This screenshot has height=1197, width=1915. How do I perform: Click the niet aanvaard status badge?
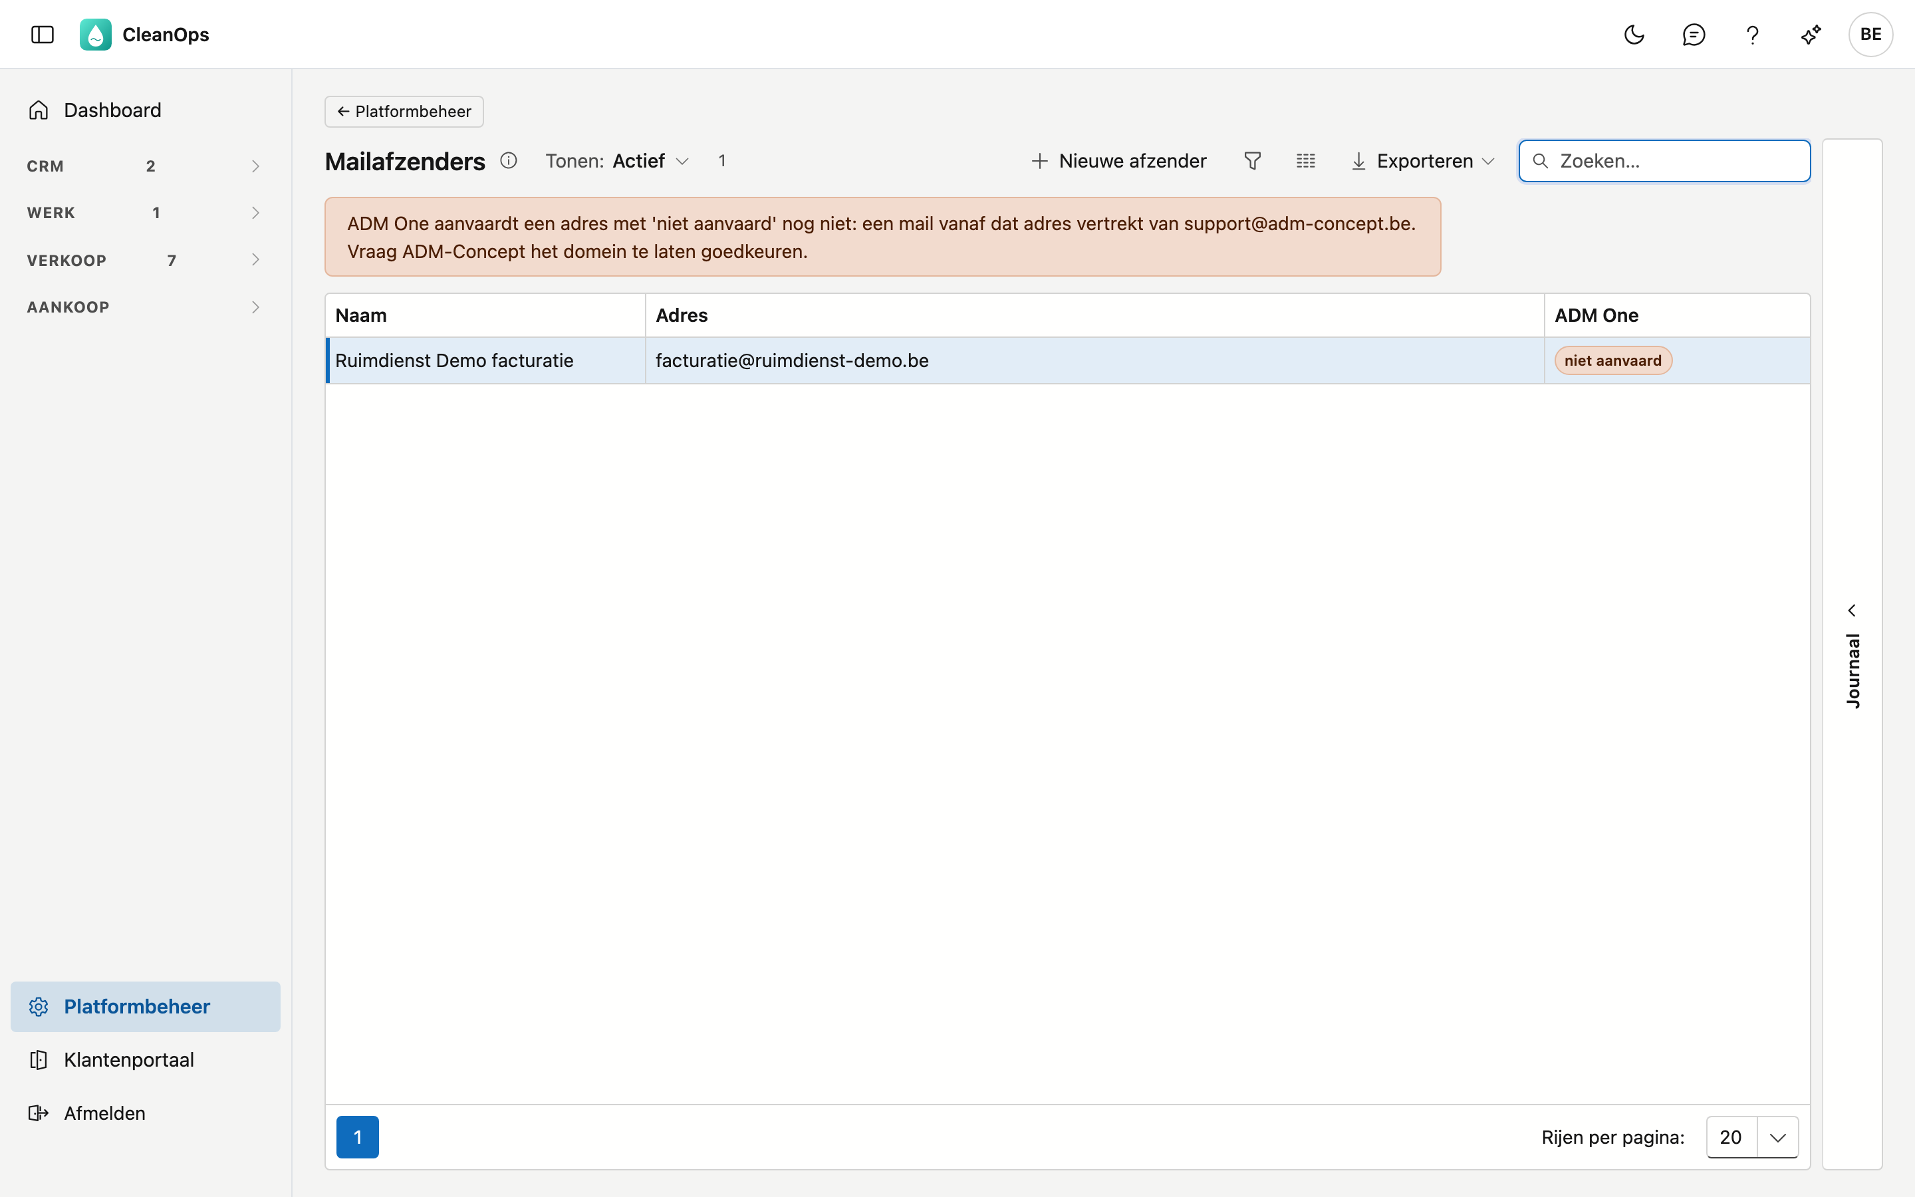[1612, 360]
